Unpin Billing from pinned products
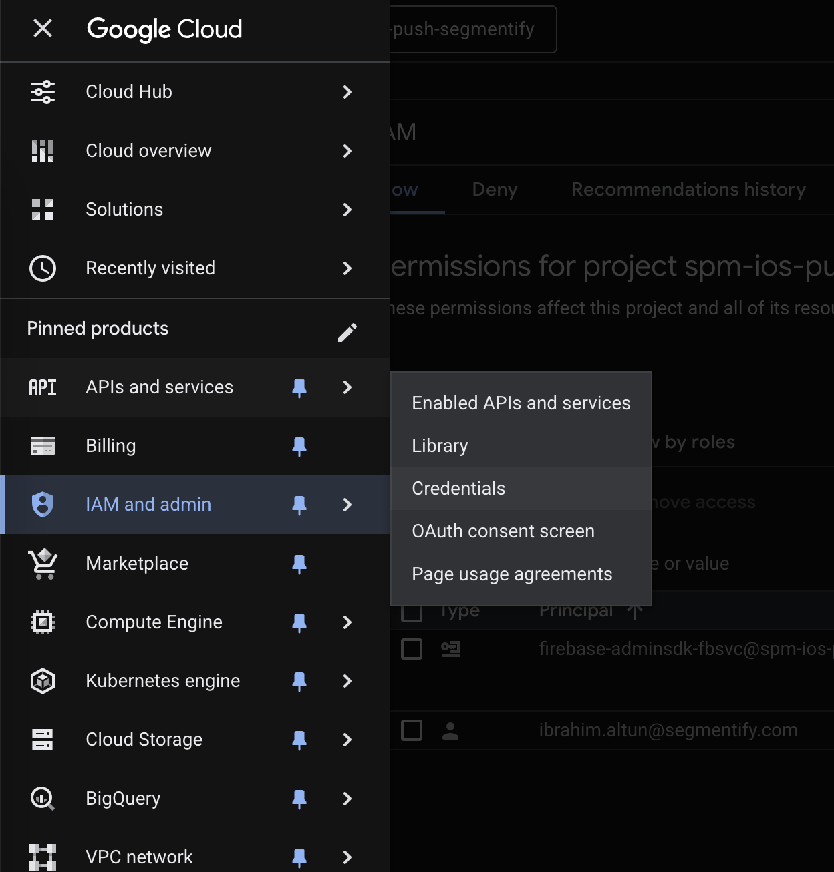 (x=299, y=447)
